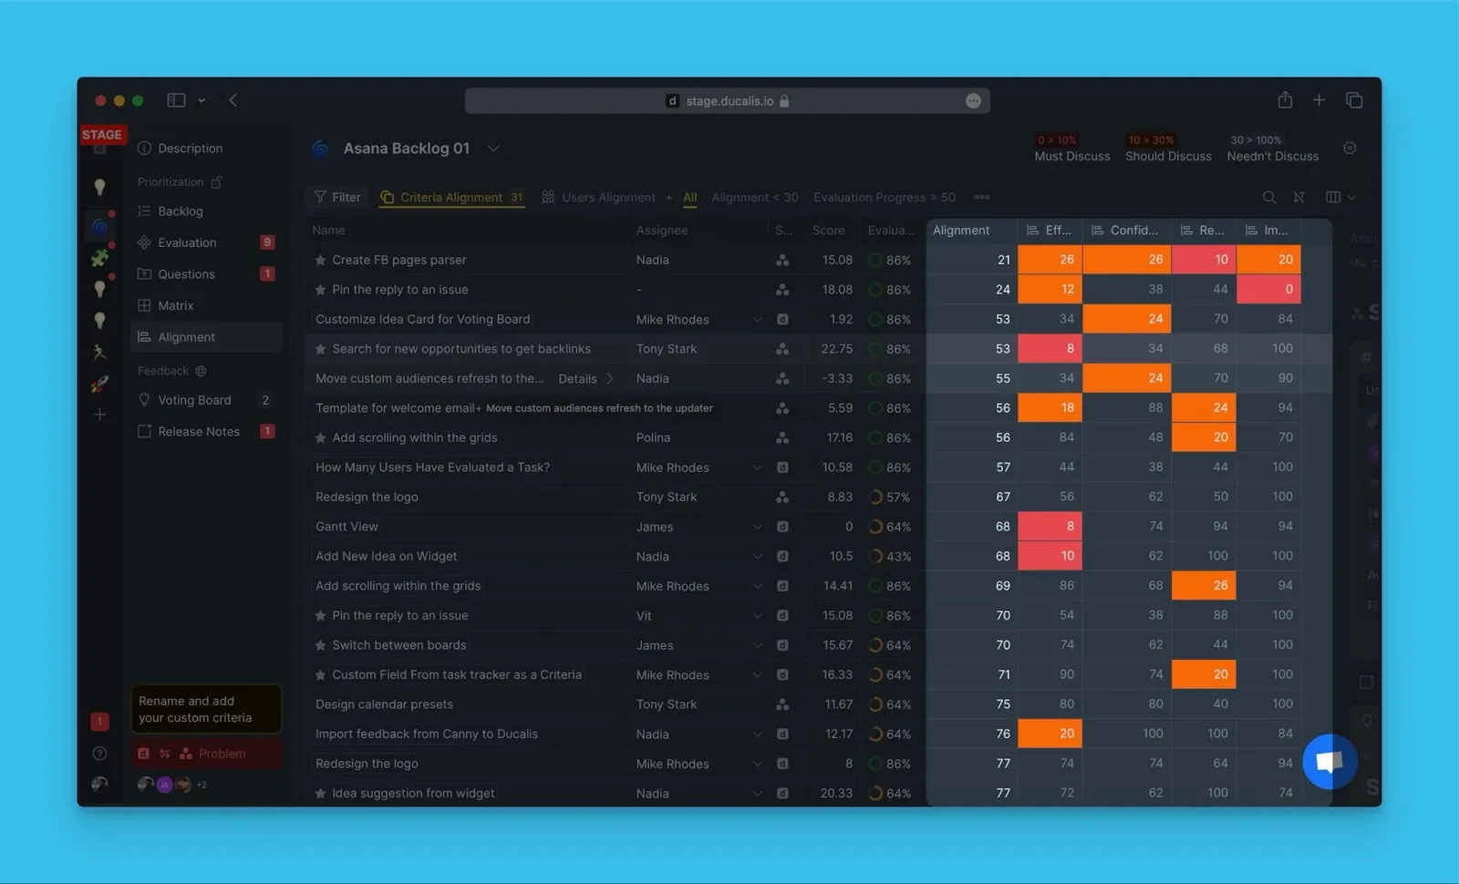This screenshot has height=884, width=1459.
Task: Open assignee dropdown for Gantt View row
Action: coord(757,527)
